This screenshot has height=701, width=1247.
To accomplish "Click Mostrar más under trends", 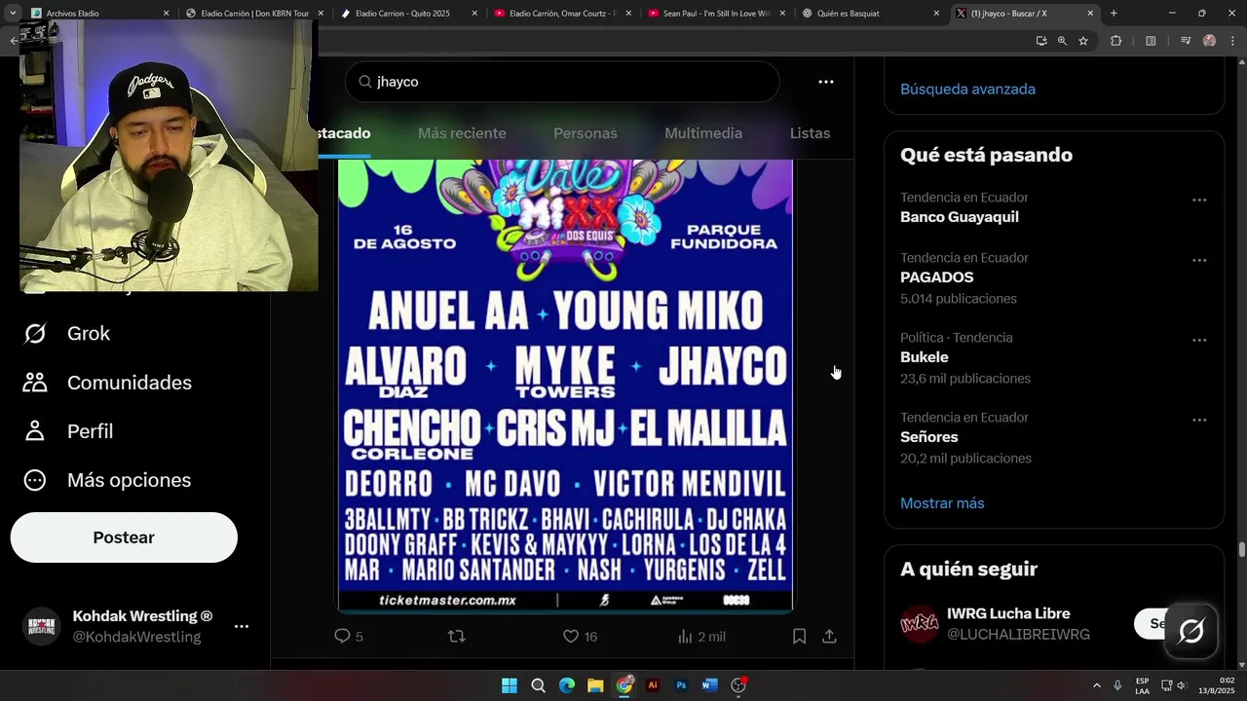I will (x=942, y=503).
